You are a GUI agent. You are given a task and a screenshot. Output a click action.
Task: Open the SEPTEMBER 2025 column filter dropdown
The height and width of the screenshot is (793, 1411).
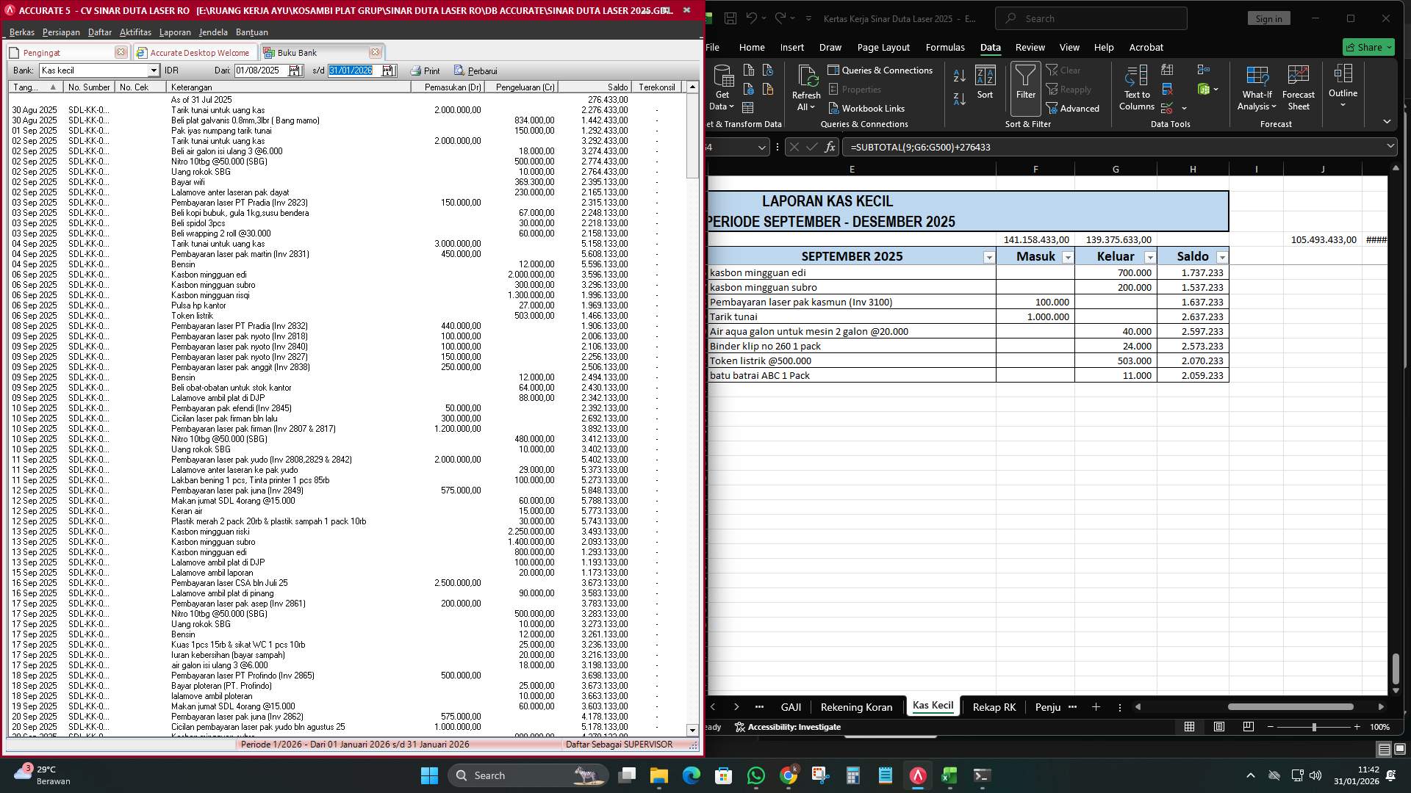click(x=989, y=256)
